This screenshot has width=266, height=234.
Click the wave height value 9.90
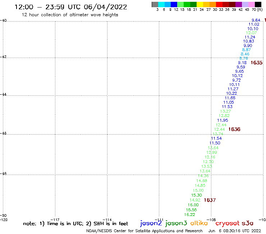248,46
